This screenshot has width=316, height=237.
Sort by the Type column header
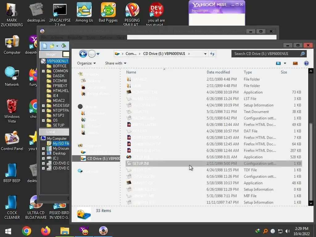tap(248, 72)
